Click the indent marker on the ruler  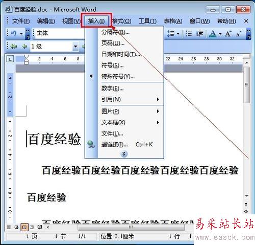click(x=27, y=59)
